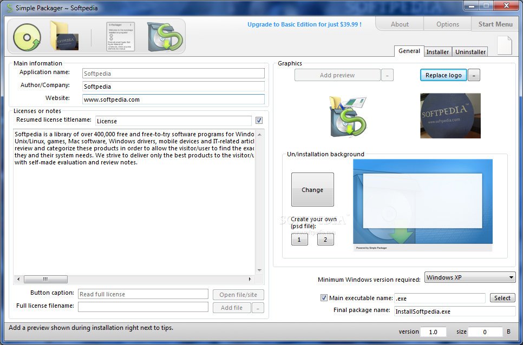Image resolution: width=523 pixels, height=345 pixels.
Task: Open the Start Menu tab
Action: click(x=495, y=24)
